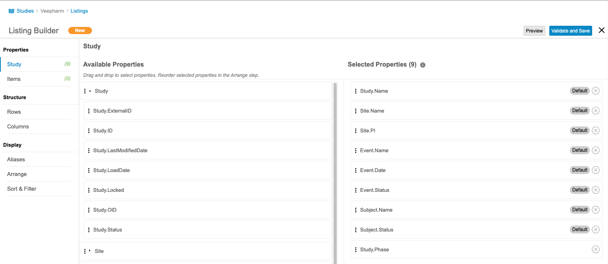Screen dimensions: 608x264
Task: Remove Study.Name from selected properties
Action: 595,91
